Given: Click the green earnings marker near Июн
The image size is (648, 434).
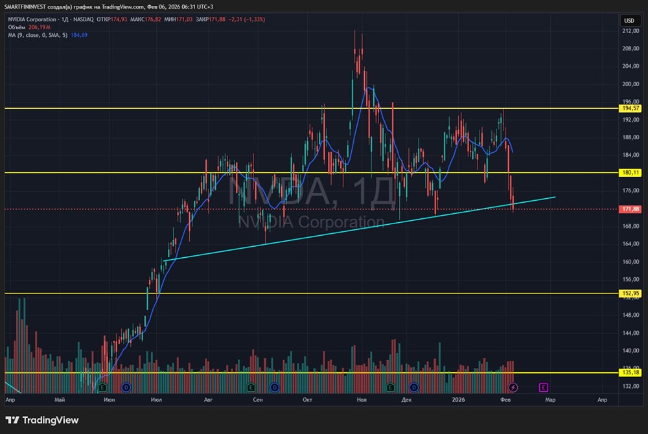Looking at the screenshot, I should [x=102, y=387].
